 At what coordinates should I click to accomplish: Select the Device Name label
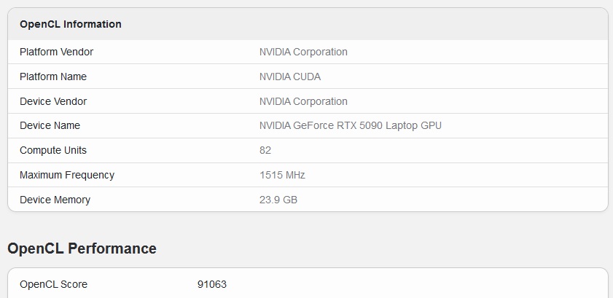point(50,125)
